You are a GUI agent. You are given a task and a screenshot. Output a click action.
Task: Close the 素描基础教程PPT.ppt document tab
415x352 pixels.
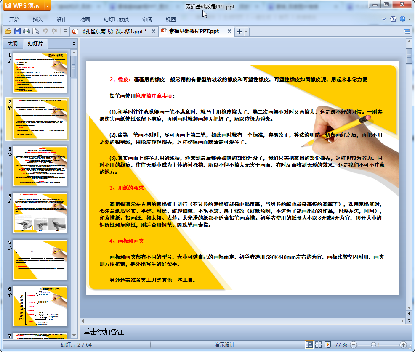click(229, 31)
